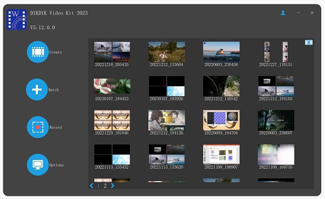Viewport: 325px width, 199px height.
Task: Open thumbnail 20220603_230607
Action: point(276,120)
